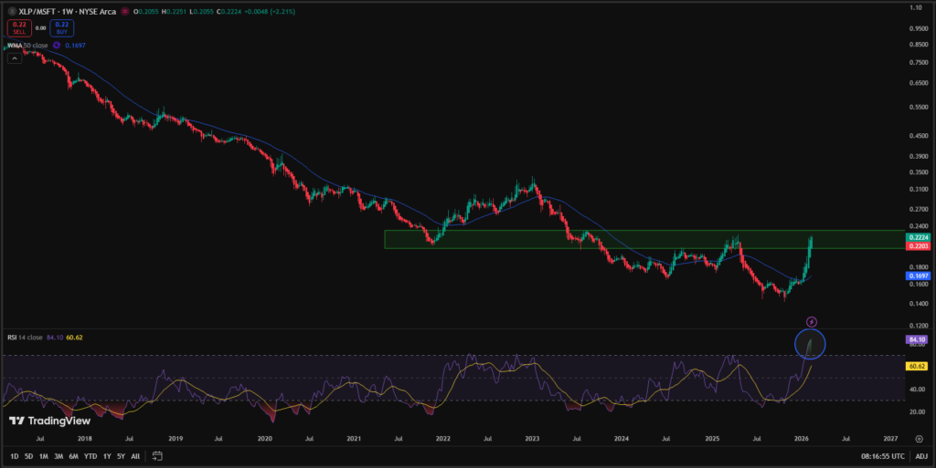936x468 pixels.
Task: Select the YTD time range
Action: [90, 457]
